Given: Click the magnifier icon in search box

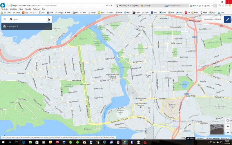Looking at the screenshot, I should tap(11, 19).
